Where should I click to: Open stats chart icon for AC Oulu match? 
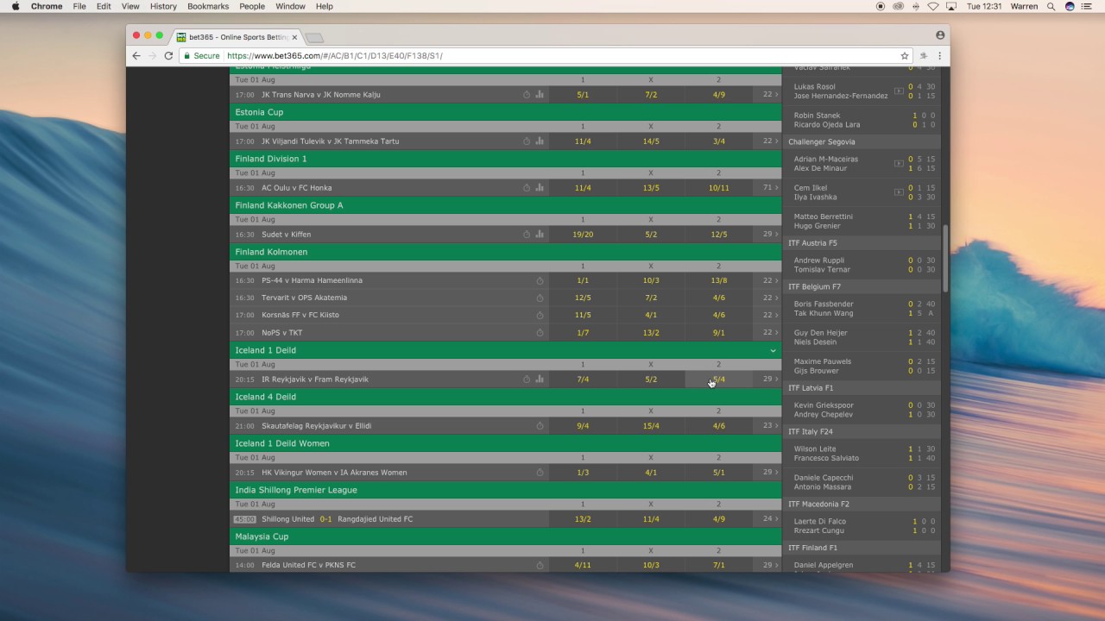pos(540,188)
